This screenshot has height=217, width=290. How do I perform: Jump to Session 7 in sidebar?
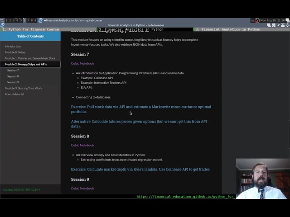point(13,71)
